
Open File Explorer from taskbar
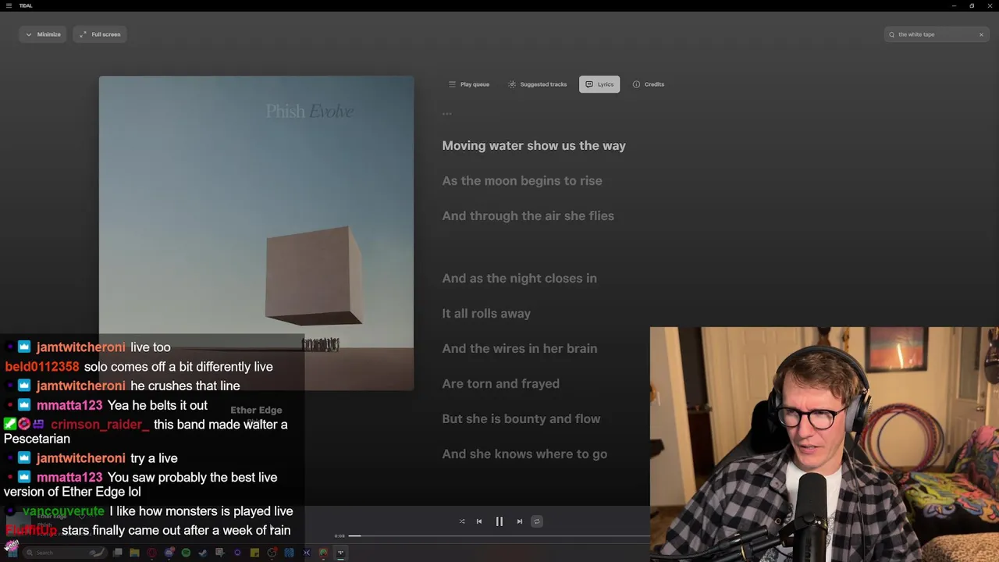click(134, 553)
